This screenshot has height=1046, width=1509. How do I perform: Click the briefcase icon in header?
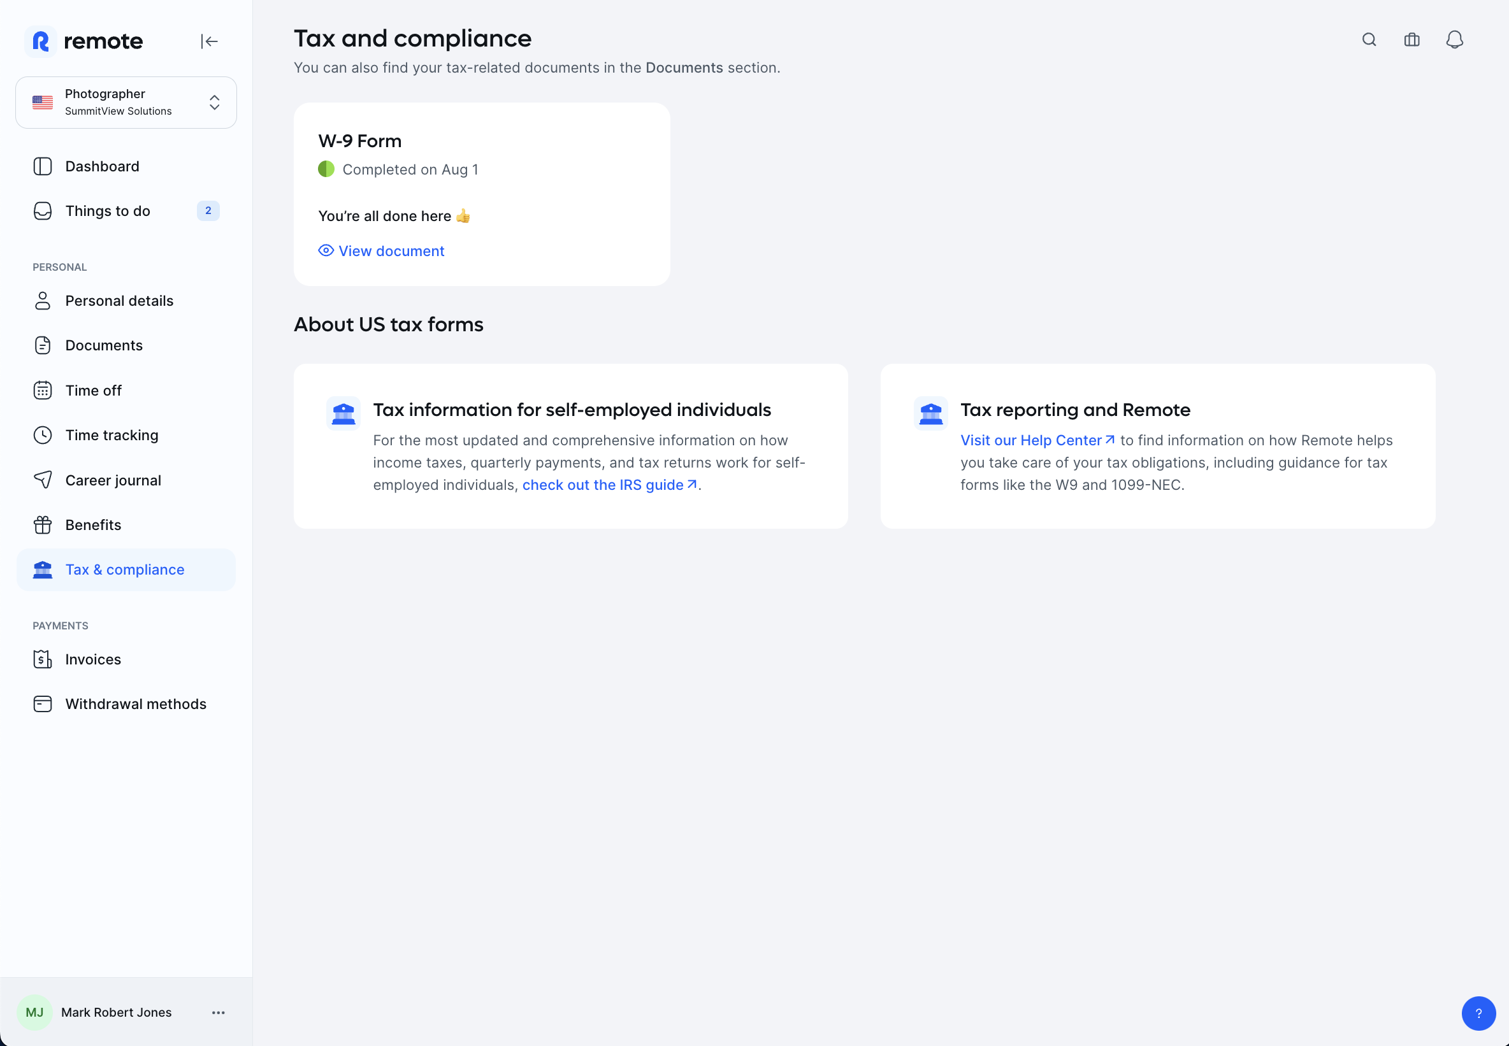point(1412,40)
